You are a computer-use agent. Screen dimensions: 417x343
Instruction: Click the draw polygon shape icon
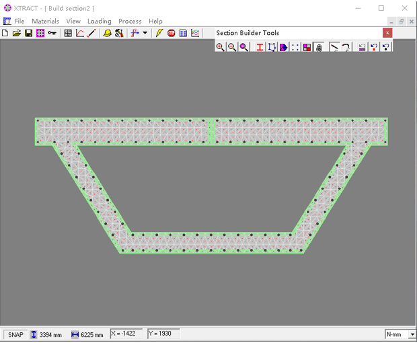(272, 47)
